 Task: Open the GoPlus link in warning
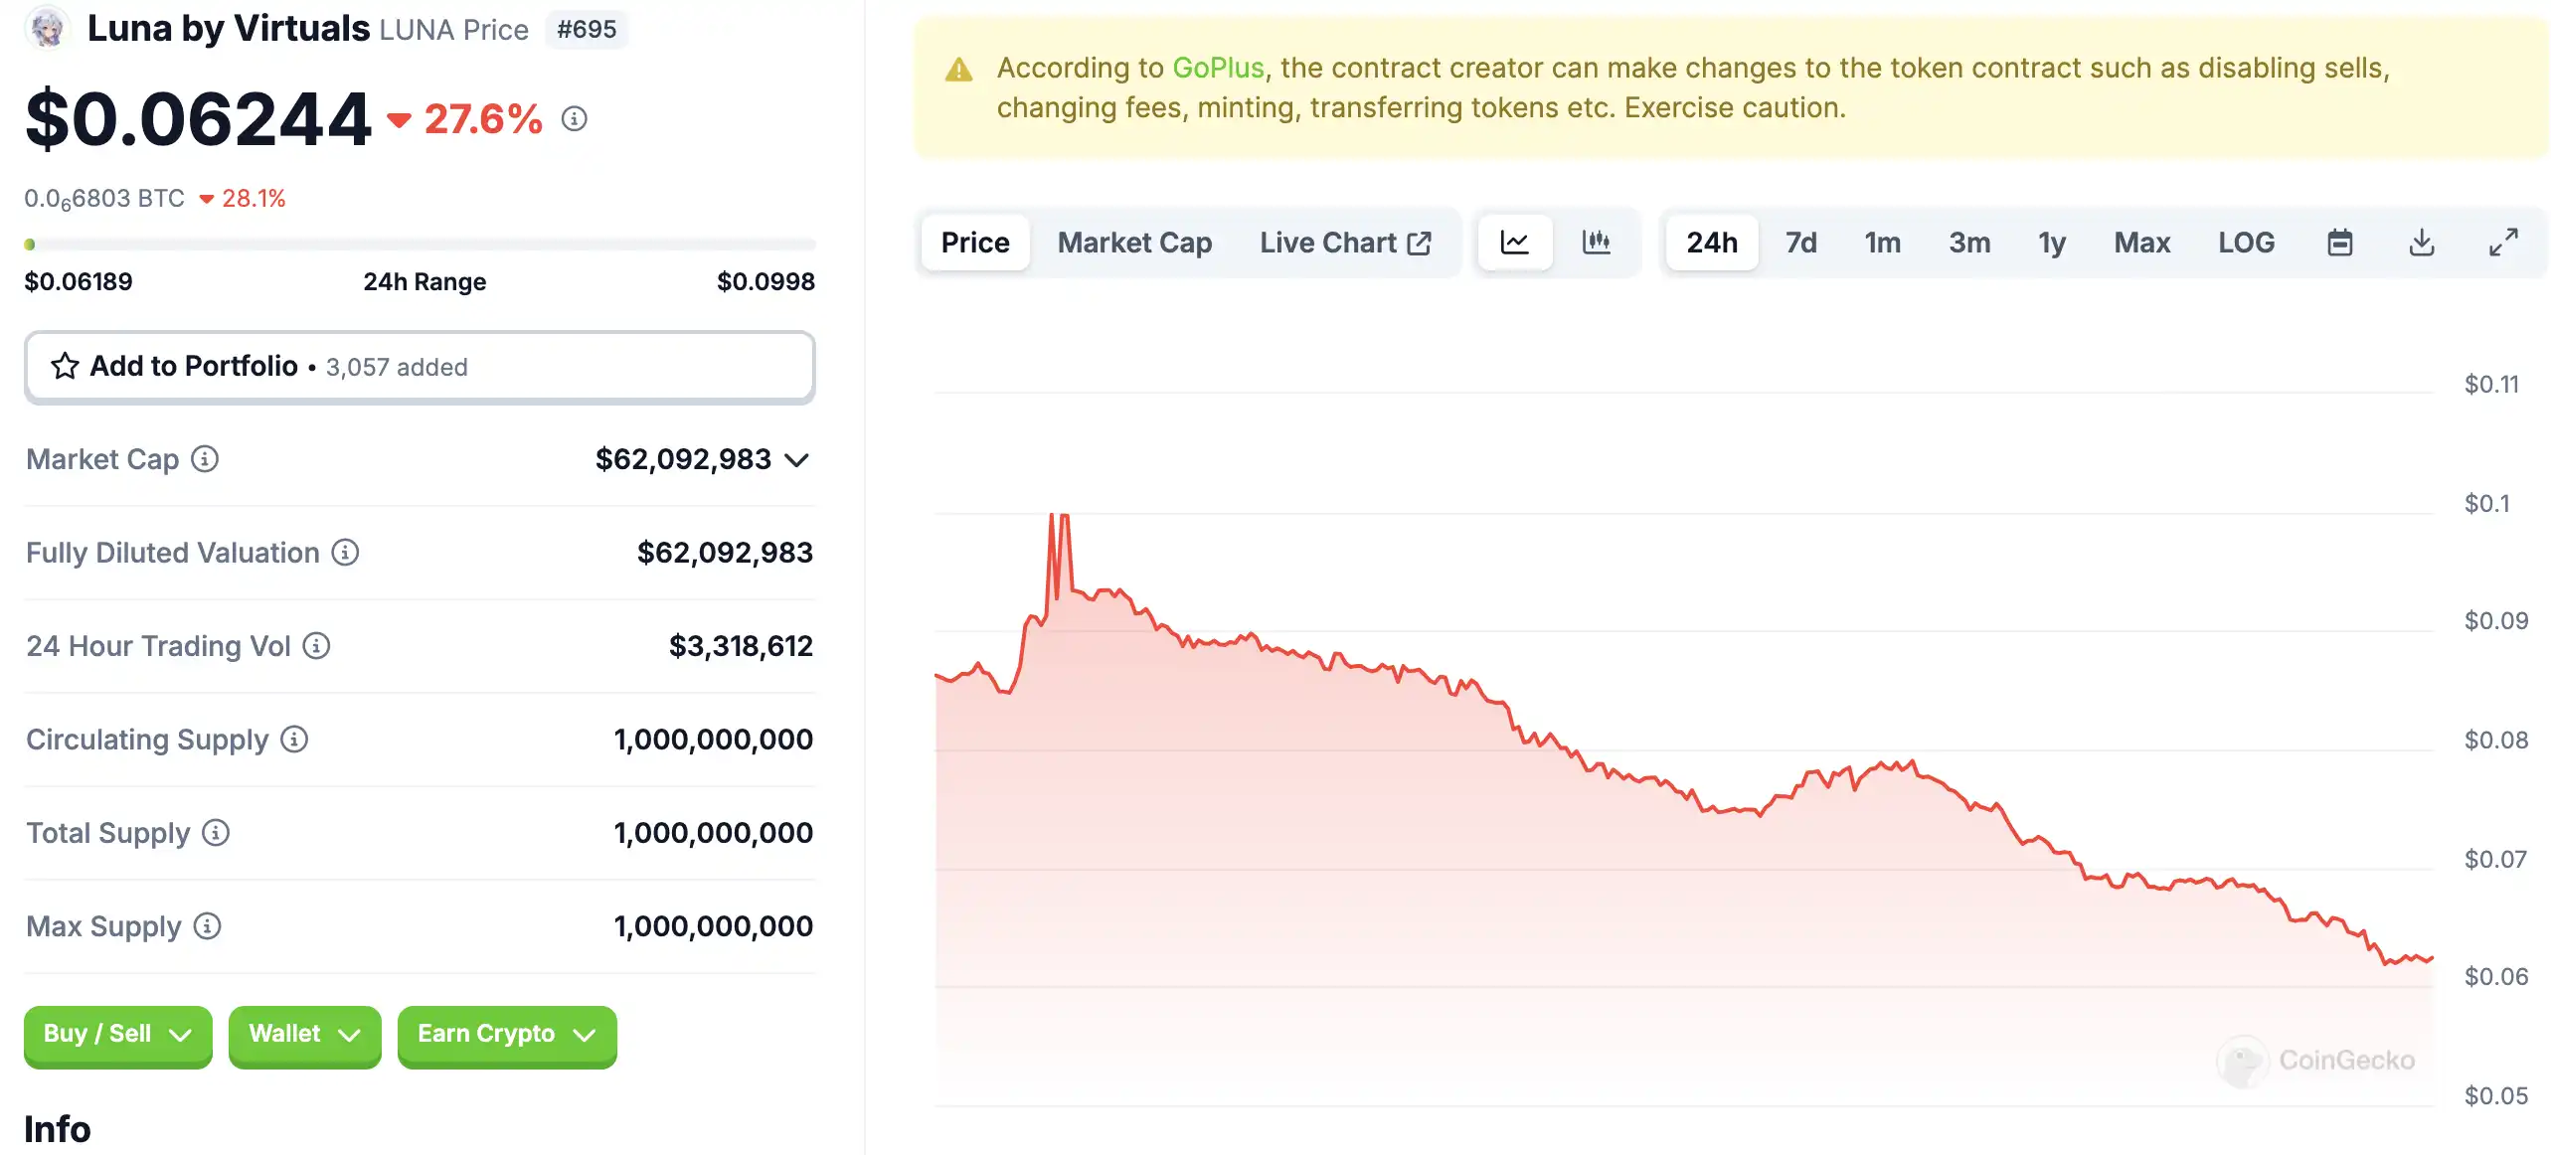click(x=1218, y=68)
